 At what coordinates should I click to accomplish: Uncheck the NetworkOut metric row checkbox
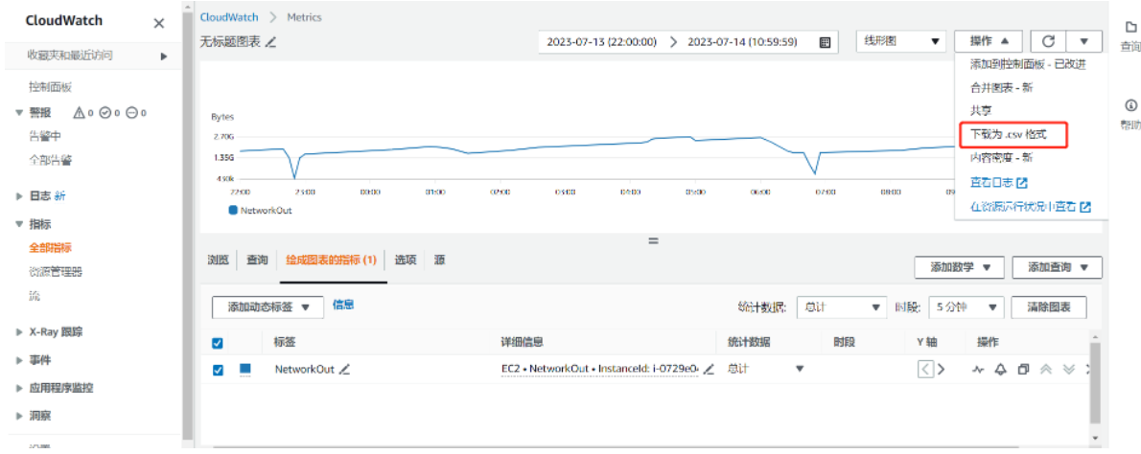[x=217, y=370]
